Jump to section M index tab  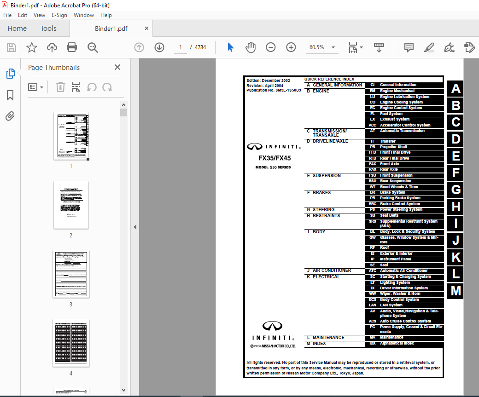pos(455,291)
